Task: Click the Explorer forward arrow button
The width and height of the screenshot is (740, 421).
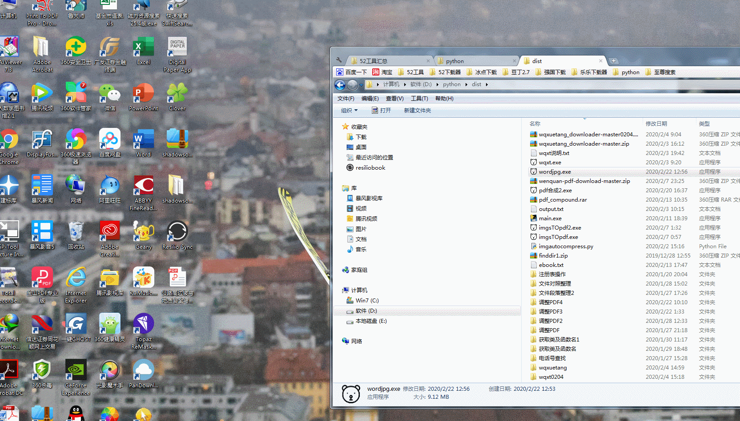Action: pyautogui.click(x=352, y=85)
